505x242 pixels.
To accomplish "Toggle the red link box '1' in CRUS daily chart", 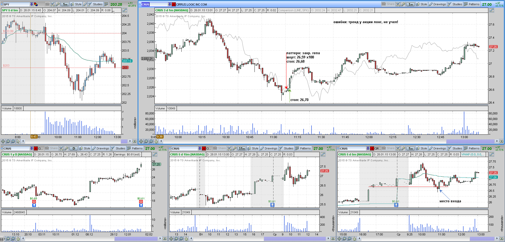I will coord(36,149).
